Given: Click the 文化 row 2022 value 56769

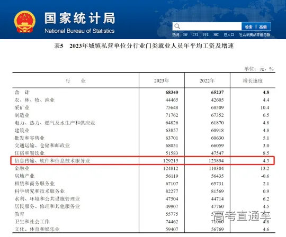Looking at the screenshot, I should [217, 230].
